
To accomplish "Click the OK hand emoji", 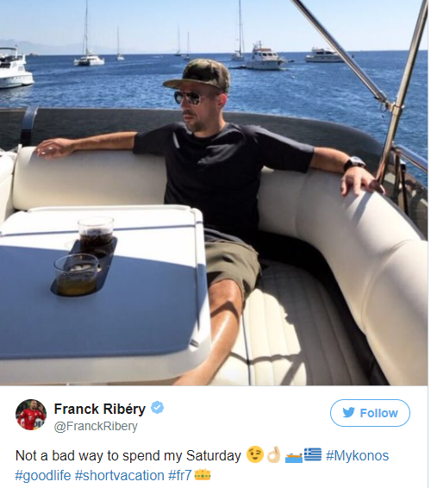I will tap(274, 455).
